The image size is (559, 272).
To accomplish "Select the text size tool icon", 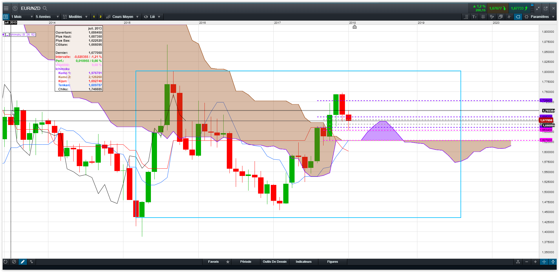I will pos(474,17).
